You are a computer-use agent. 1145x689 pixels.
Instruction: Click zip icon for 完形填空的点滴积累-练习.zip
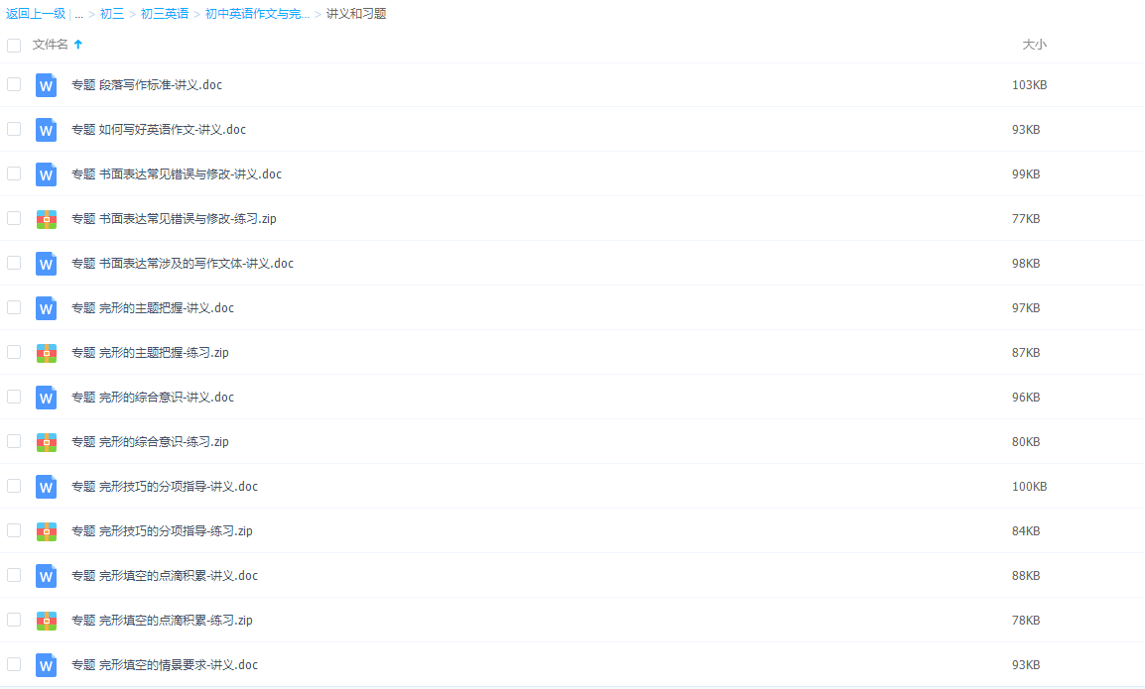46,621
